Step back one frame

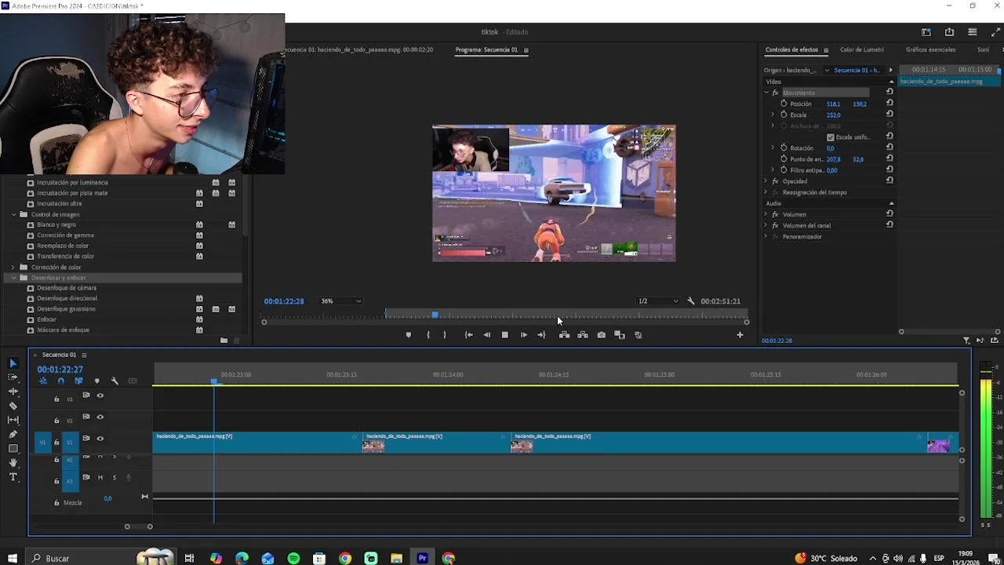click(x=486, y=335)
